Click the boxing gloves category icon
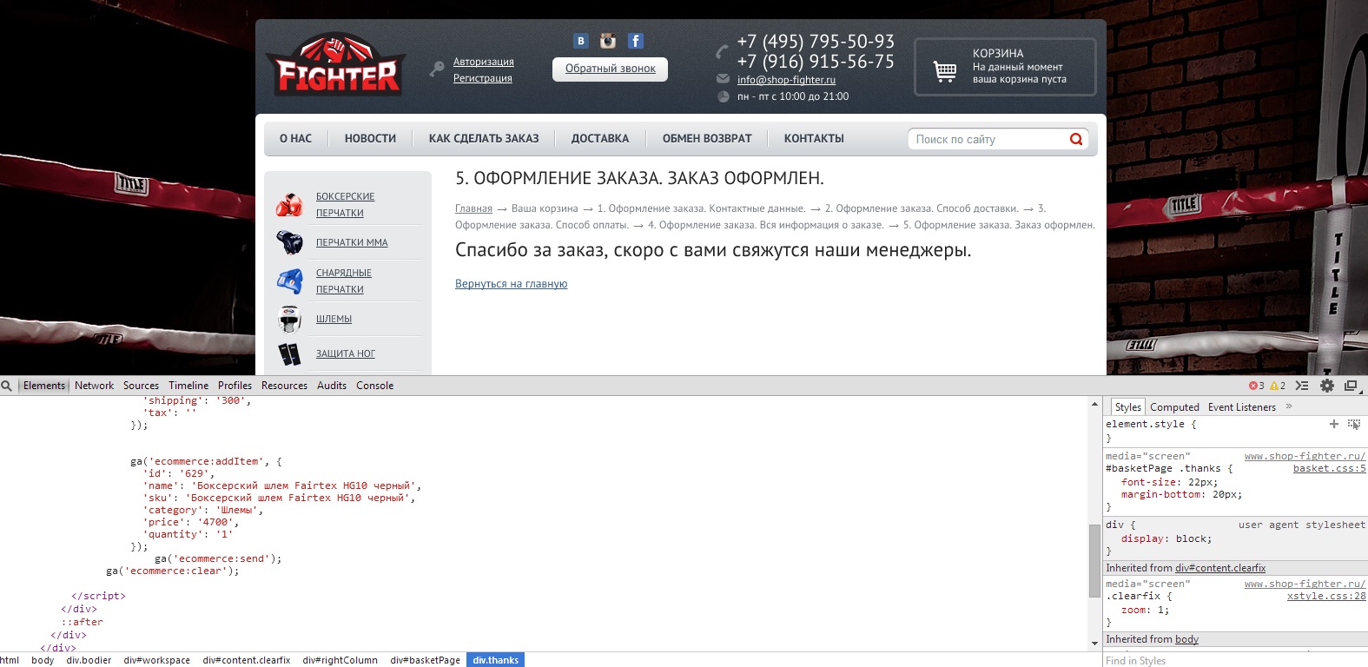This screenshot has width=1368, height=667. point(289,205)
